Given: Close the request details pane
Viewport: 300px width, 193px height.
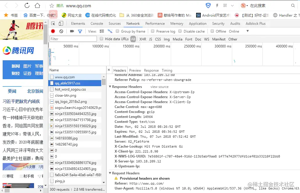Looking at the screenshot, I should pyautogui.click(x=109, y=70).
